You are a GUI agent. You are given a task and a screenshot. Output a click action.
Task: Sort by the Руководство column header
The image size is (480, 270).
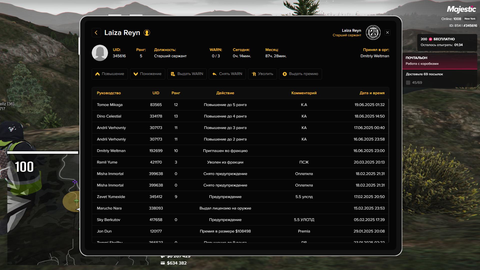coord(109,93)
